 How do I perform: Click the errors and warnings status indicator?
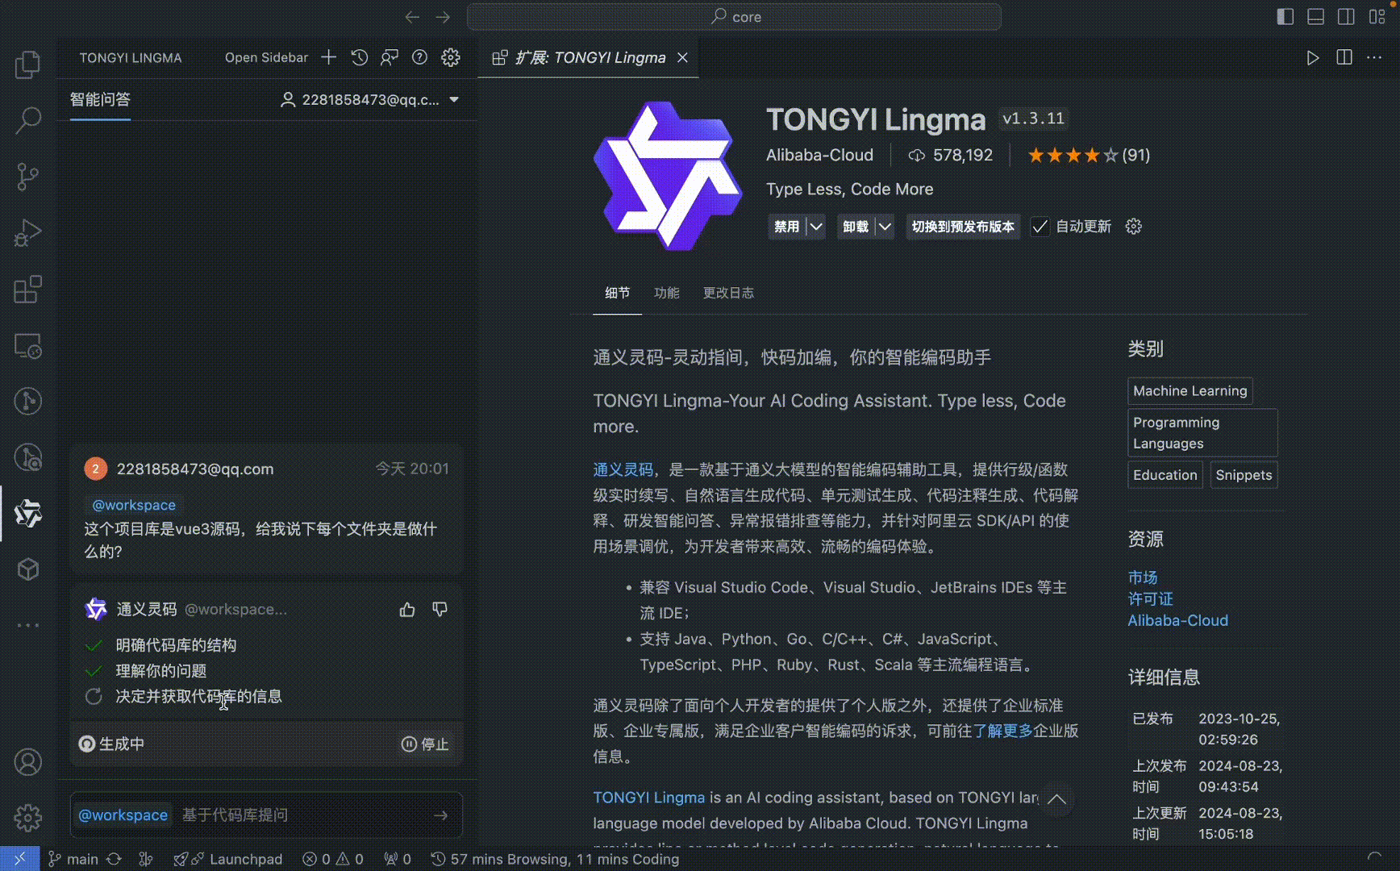[x=333, y=859]
